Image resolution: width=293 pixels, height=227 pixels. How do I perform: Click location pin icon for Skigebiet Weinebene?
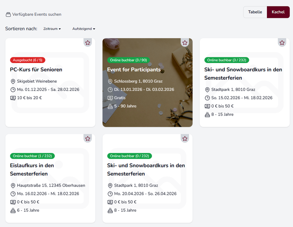click(x=13, y=82)
